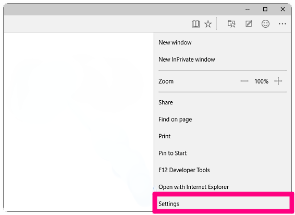Open the Hub favorites icon
The width and height of the screenshot is (295, 215).
tap(231, 24)
